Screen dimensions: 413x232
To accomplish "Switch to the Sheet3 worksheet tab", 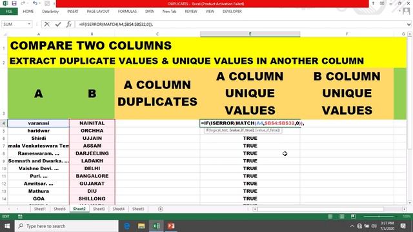I will coord(99,209).
